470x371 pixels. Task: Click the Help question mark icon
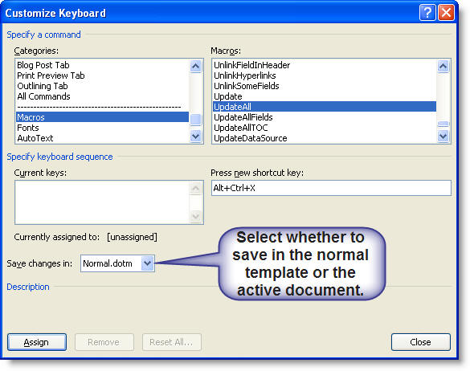(427, 13)
